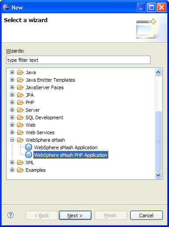This screenshot has width=169, height=227.
Task: Expand the Web Services category
Action: click(12, 132)
